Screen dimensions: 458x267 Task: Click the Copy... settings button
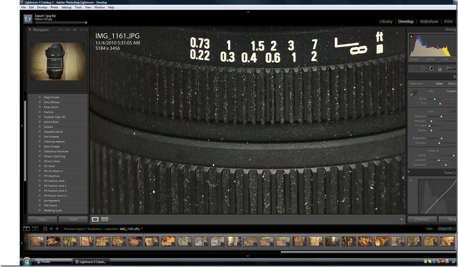[x=43, y=219]
